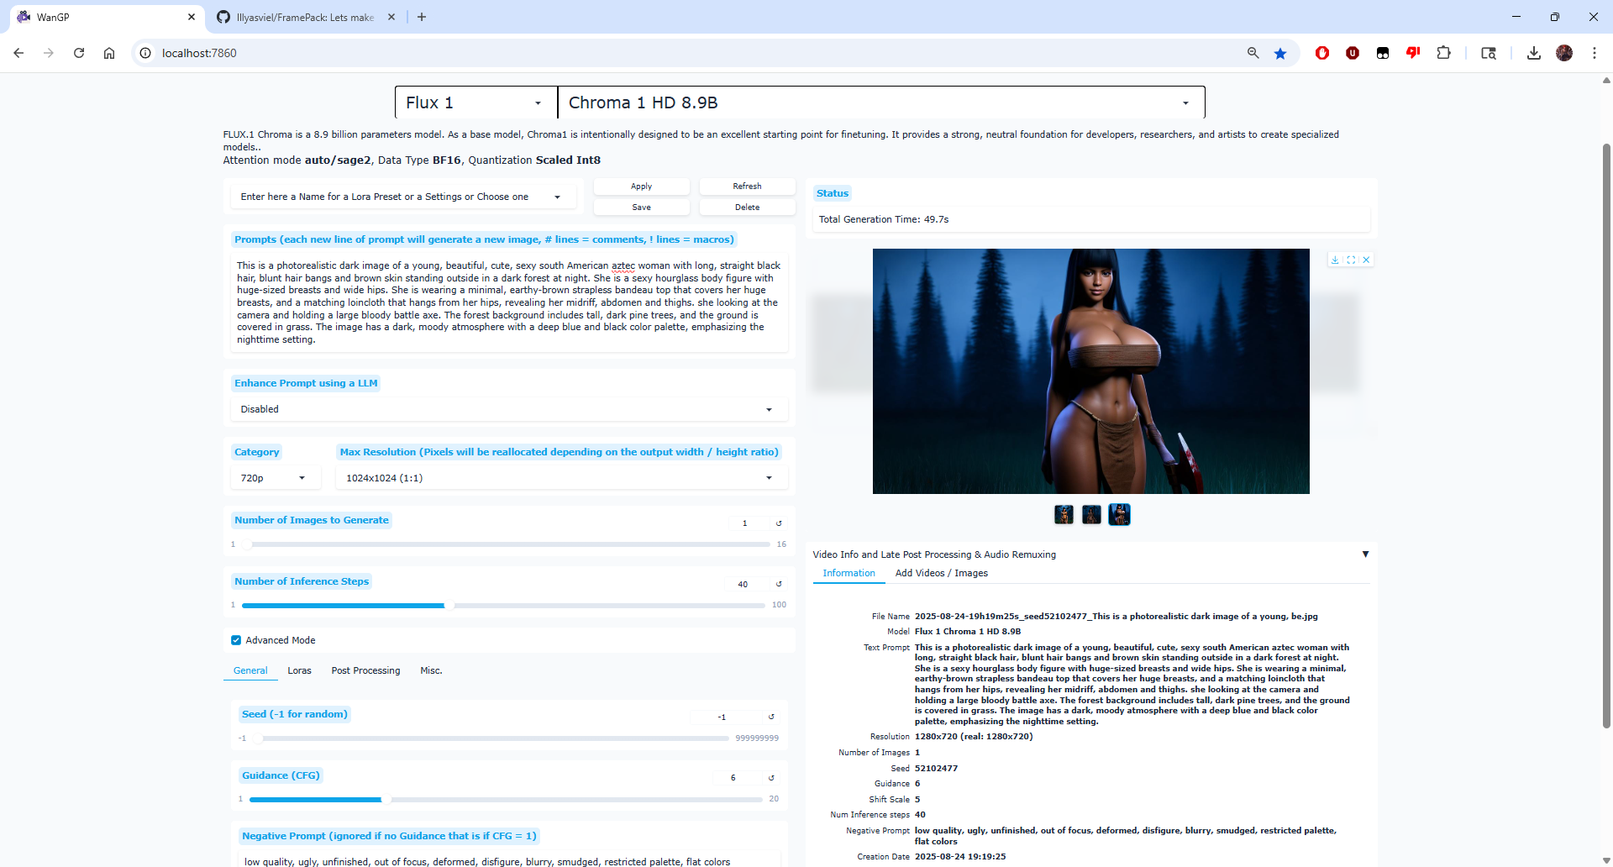
Task: Click the Apply preset button
Action: (x=641, y=187)
